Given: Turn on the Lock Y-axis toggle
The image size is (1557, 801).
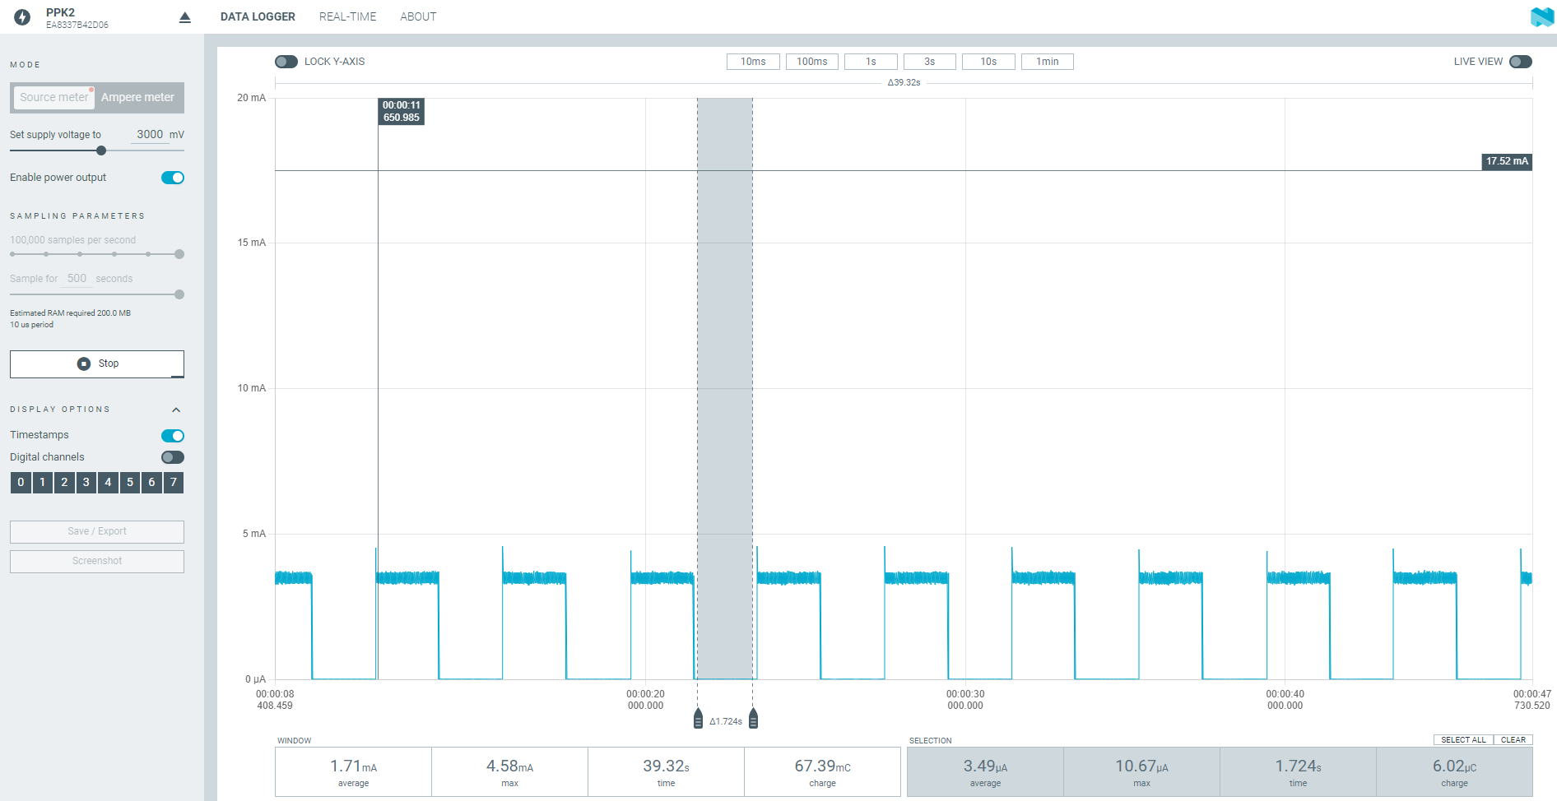Looking at the screenshot, I should [x=286, y=62].
